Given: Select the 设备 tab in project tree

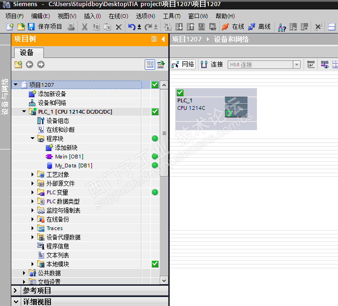Looking at the screenshot, I should pos(29,53).
